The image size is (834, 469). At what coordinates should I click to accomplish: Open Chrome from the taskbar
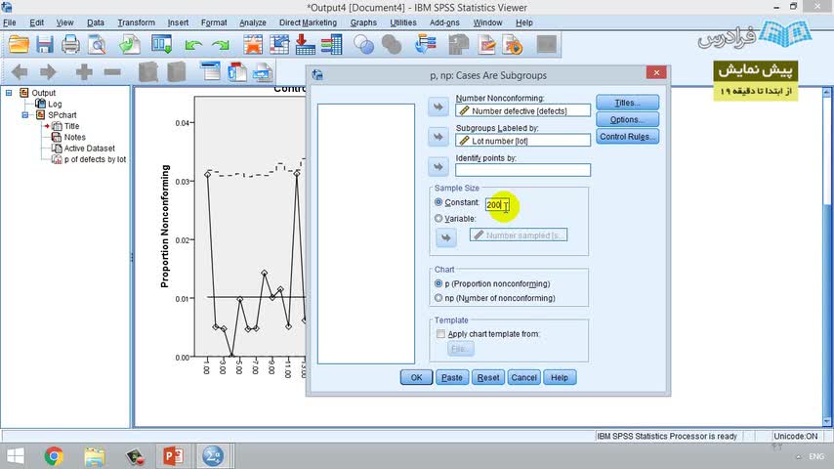tap(53, 456)
